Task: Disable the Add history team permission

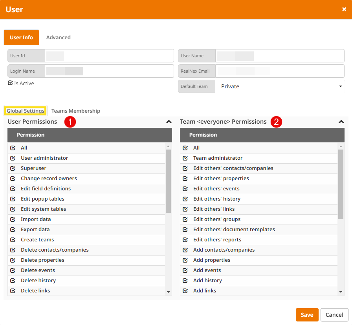Action: 185,280
